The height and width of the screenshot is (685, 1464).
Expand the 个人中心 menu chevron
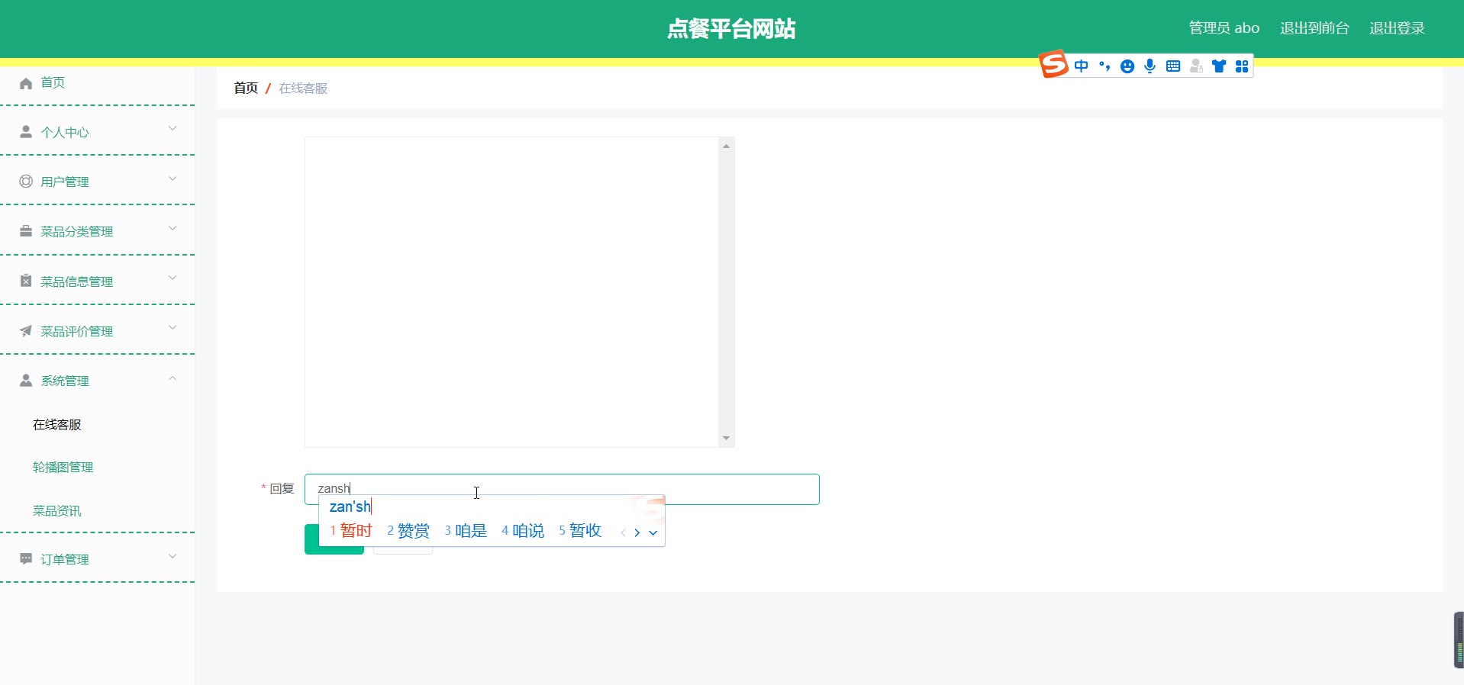pos(173,128)
